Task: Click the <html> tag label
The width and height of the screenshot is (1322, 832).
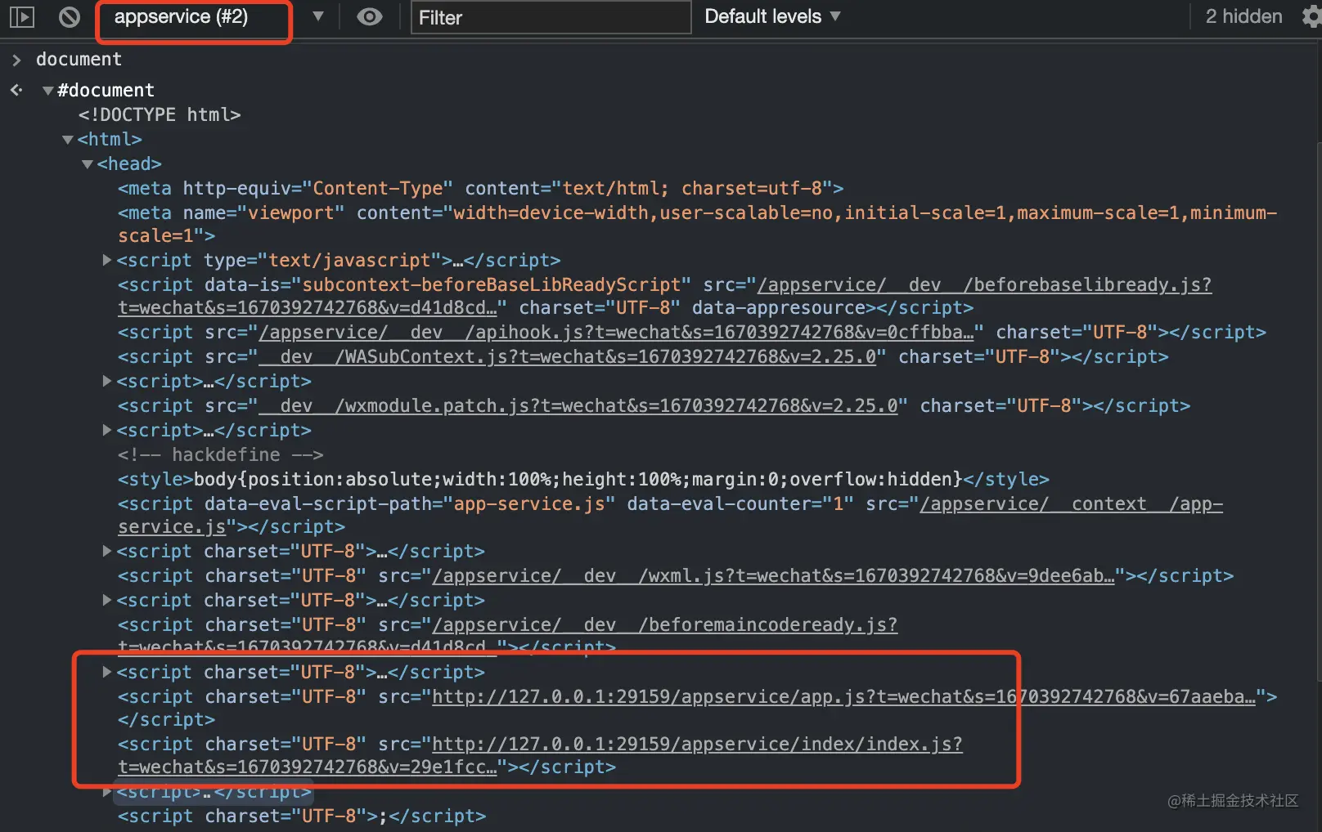Action: (x=110, y=140)
